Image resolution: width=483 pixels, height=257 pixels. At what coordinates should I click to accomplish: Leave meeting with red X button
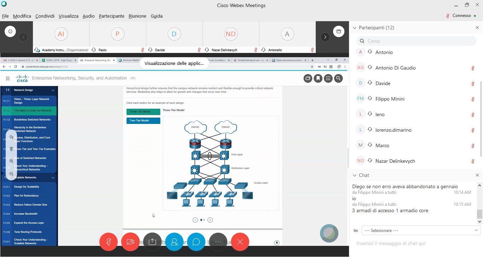coord(240,242)
